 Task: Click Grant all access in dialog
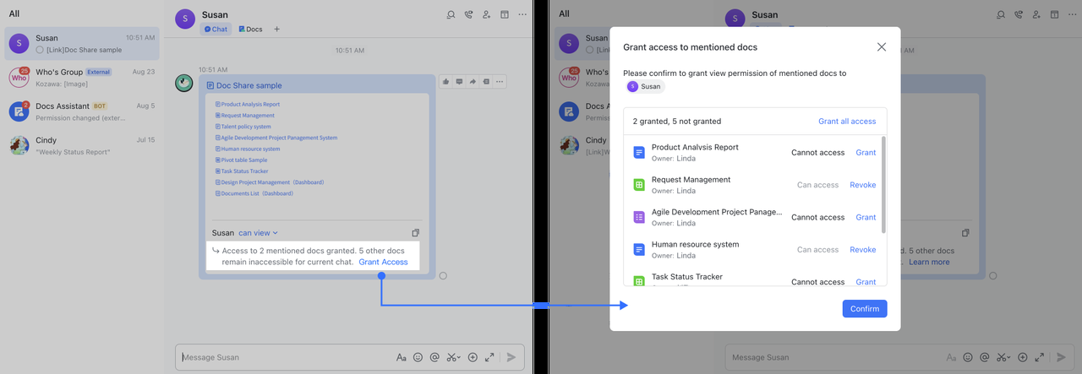(x=846, y=122)
